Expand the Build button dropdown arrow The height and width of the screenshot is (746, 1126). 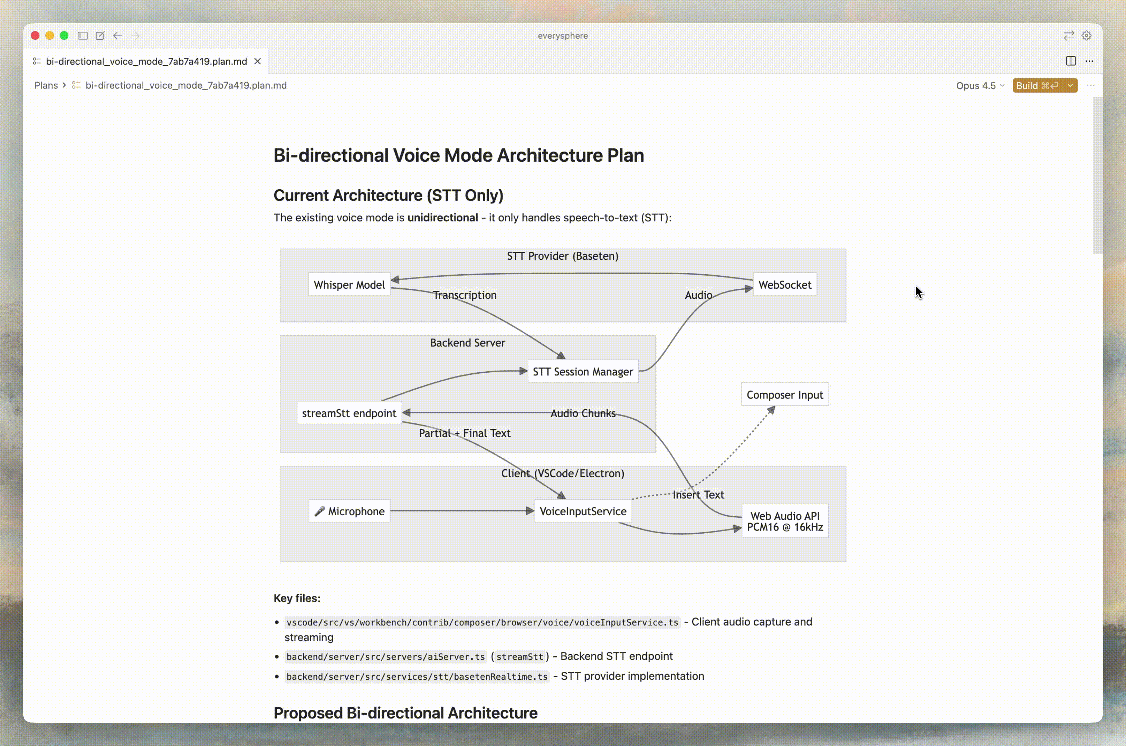point(1070,86)
